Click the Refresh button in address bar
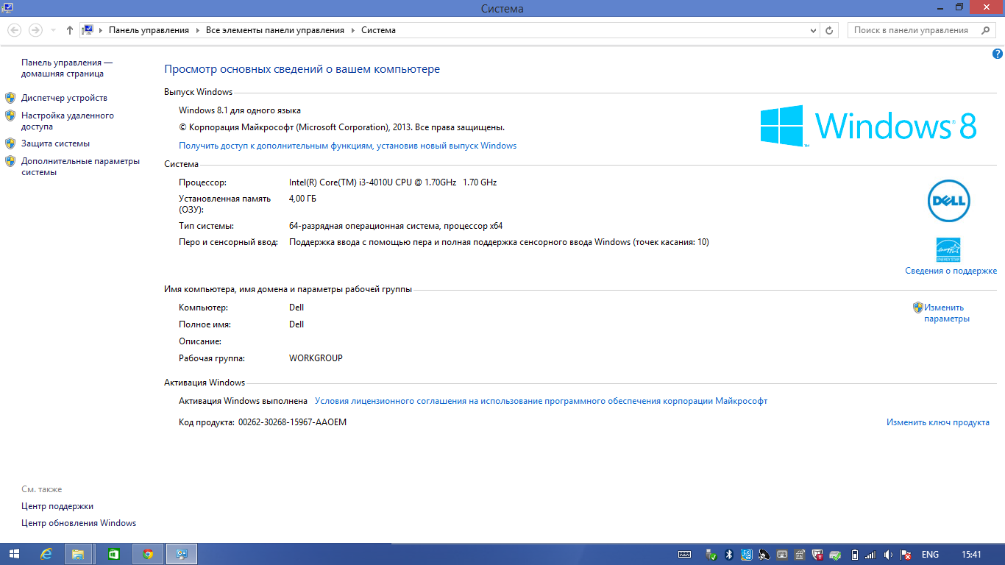Image resolution: width=1005 pixels, height=565 pixels. pyautogui.click(x=829, y=30)
